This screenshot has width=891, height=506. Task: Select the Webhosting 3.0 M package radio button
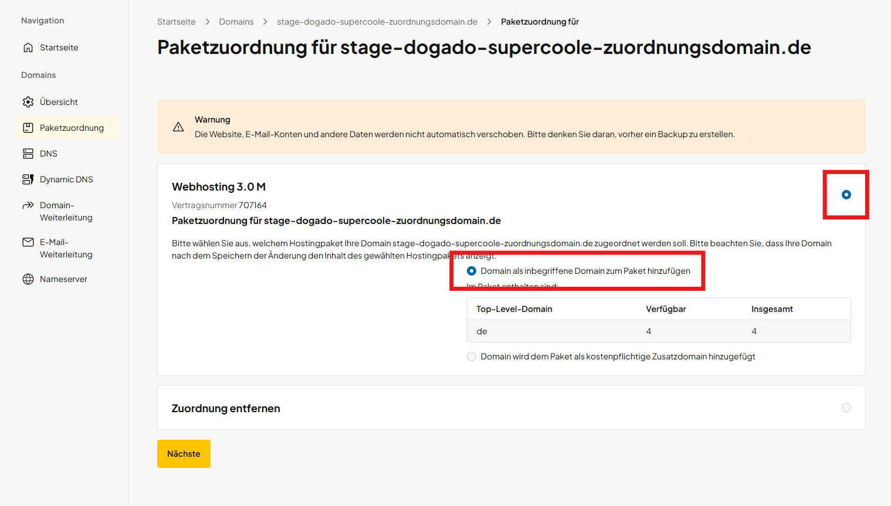(846, 195)
